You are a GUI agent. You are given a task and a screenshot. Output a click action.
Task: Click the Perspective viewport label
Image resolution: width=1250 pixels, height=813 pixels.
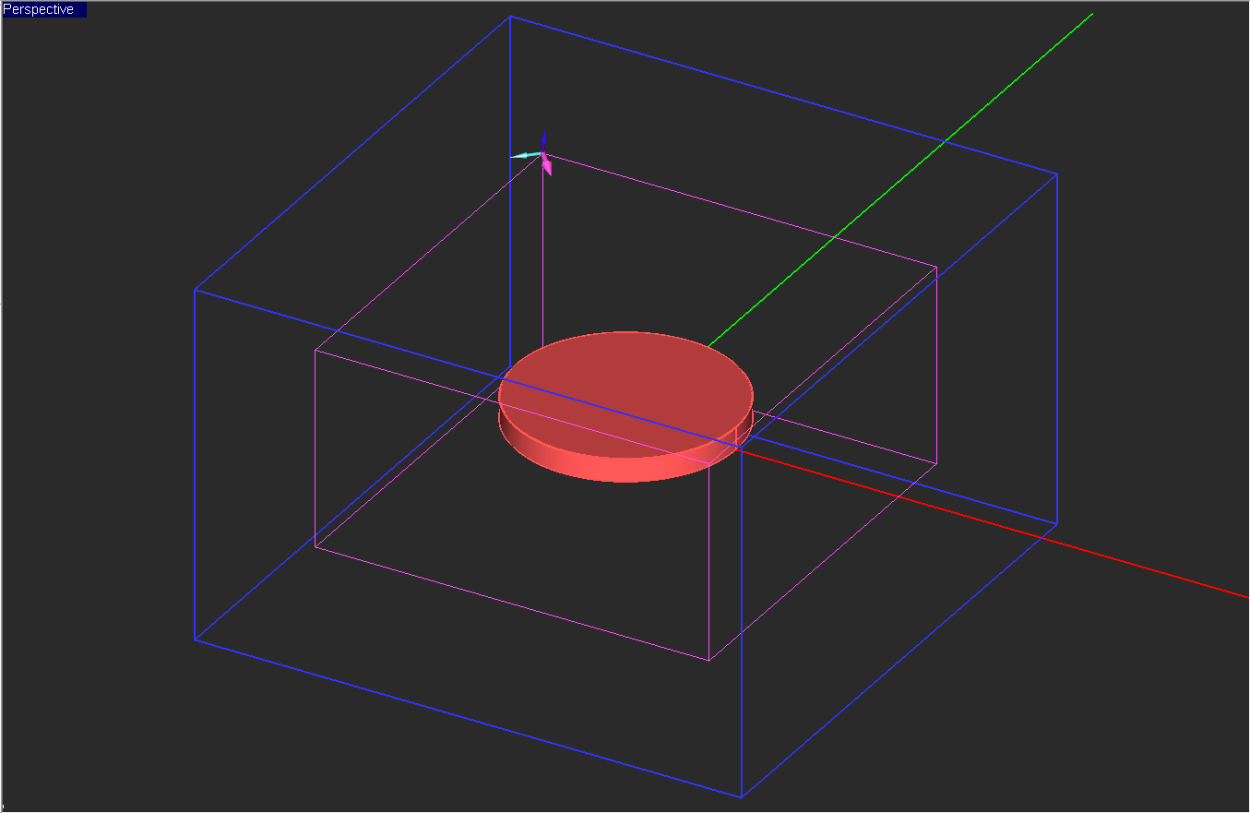pyautogui.click(x=44, y=9)
